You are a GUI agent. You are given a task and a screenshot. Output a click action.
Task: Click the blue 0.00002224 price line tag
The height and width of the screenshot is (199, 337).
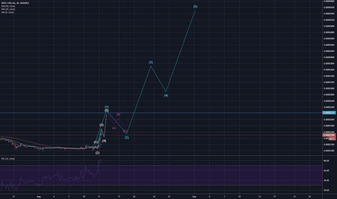(x=329, y=113)
